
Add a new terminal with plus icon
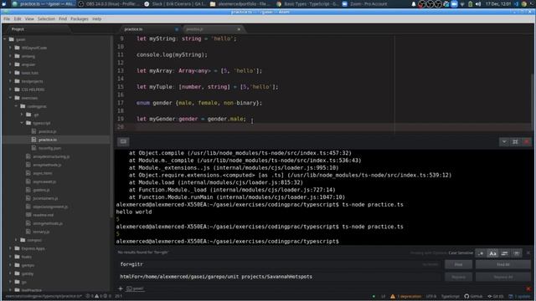click(121, 288)
